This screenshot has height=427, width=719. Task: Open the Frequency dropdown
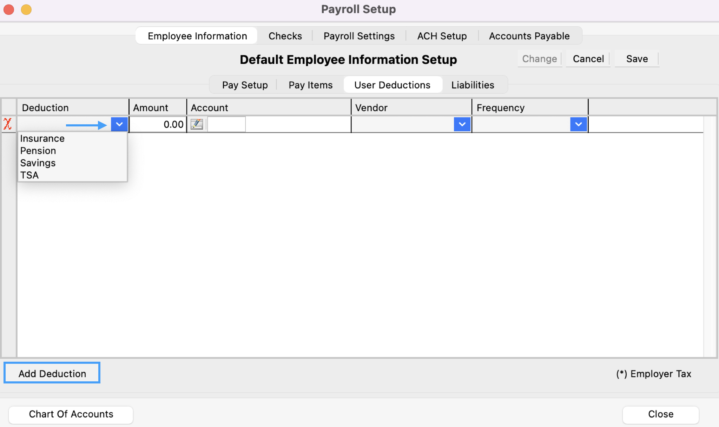579,124
